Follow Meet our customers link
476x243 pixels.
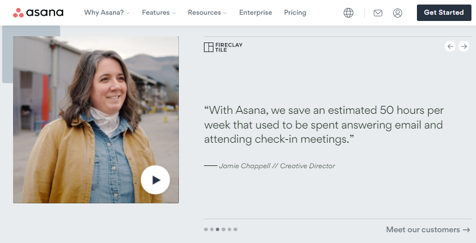(x=428, y=229)
